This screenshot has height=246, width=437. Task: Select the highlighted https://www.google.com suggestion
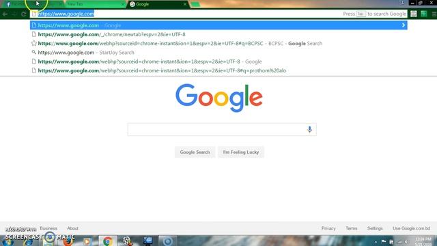(218, 25)
